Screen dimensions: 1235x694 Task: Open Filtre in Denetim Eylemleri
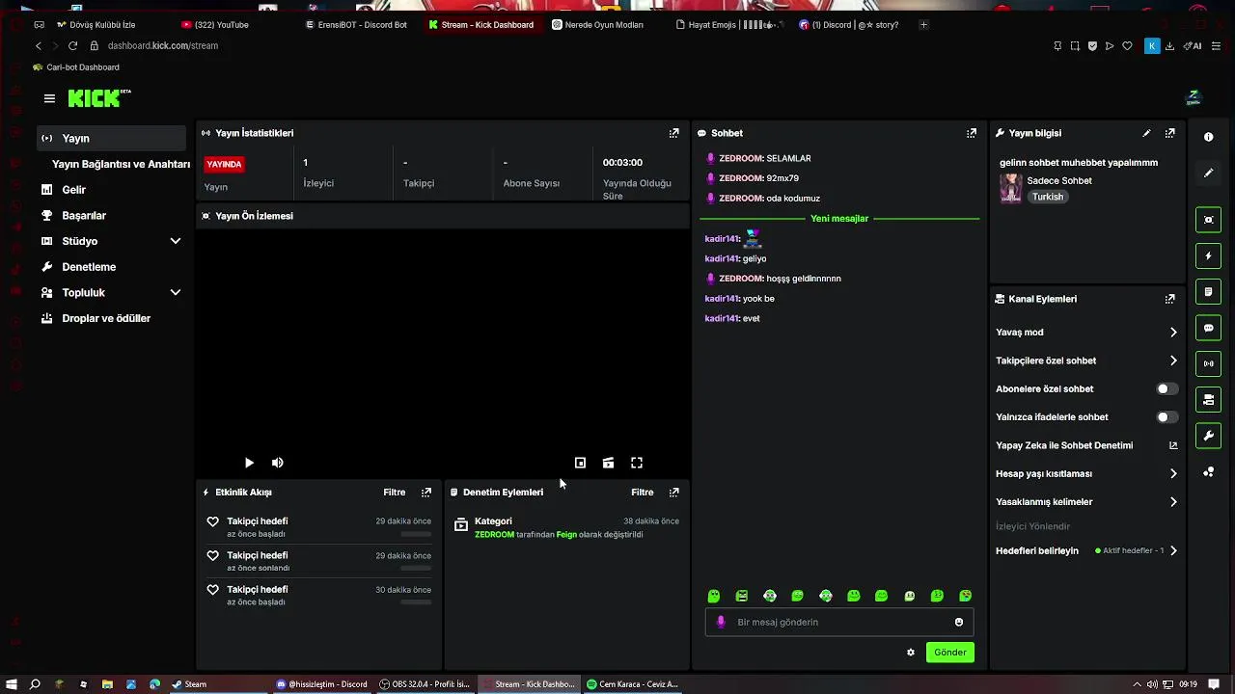pos(643,493)
